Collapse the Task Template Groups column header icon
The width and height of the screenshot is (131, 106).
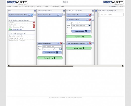click(x=64, y=11)
